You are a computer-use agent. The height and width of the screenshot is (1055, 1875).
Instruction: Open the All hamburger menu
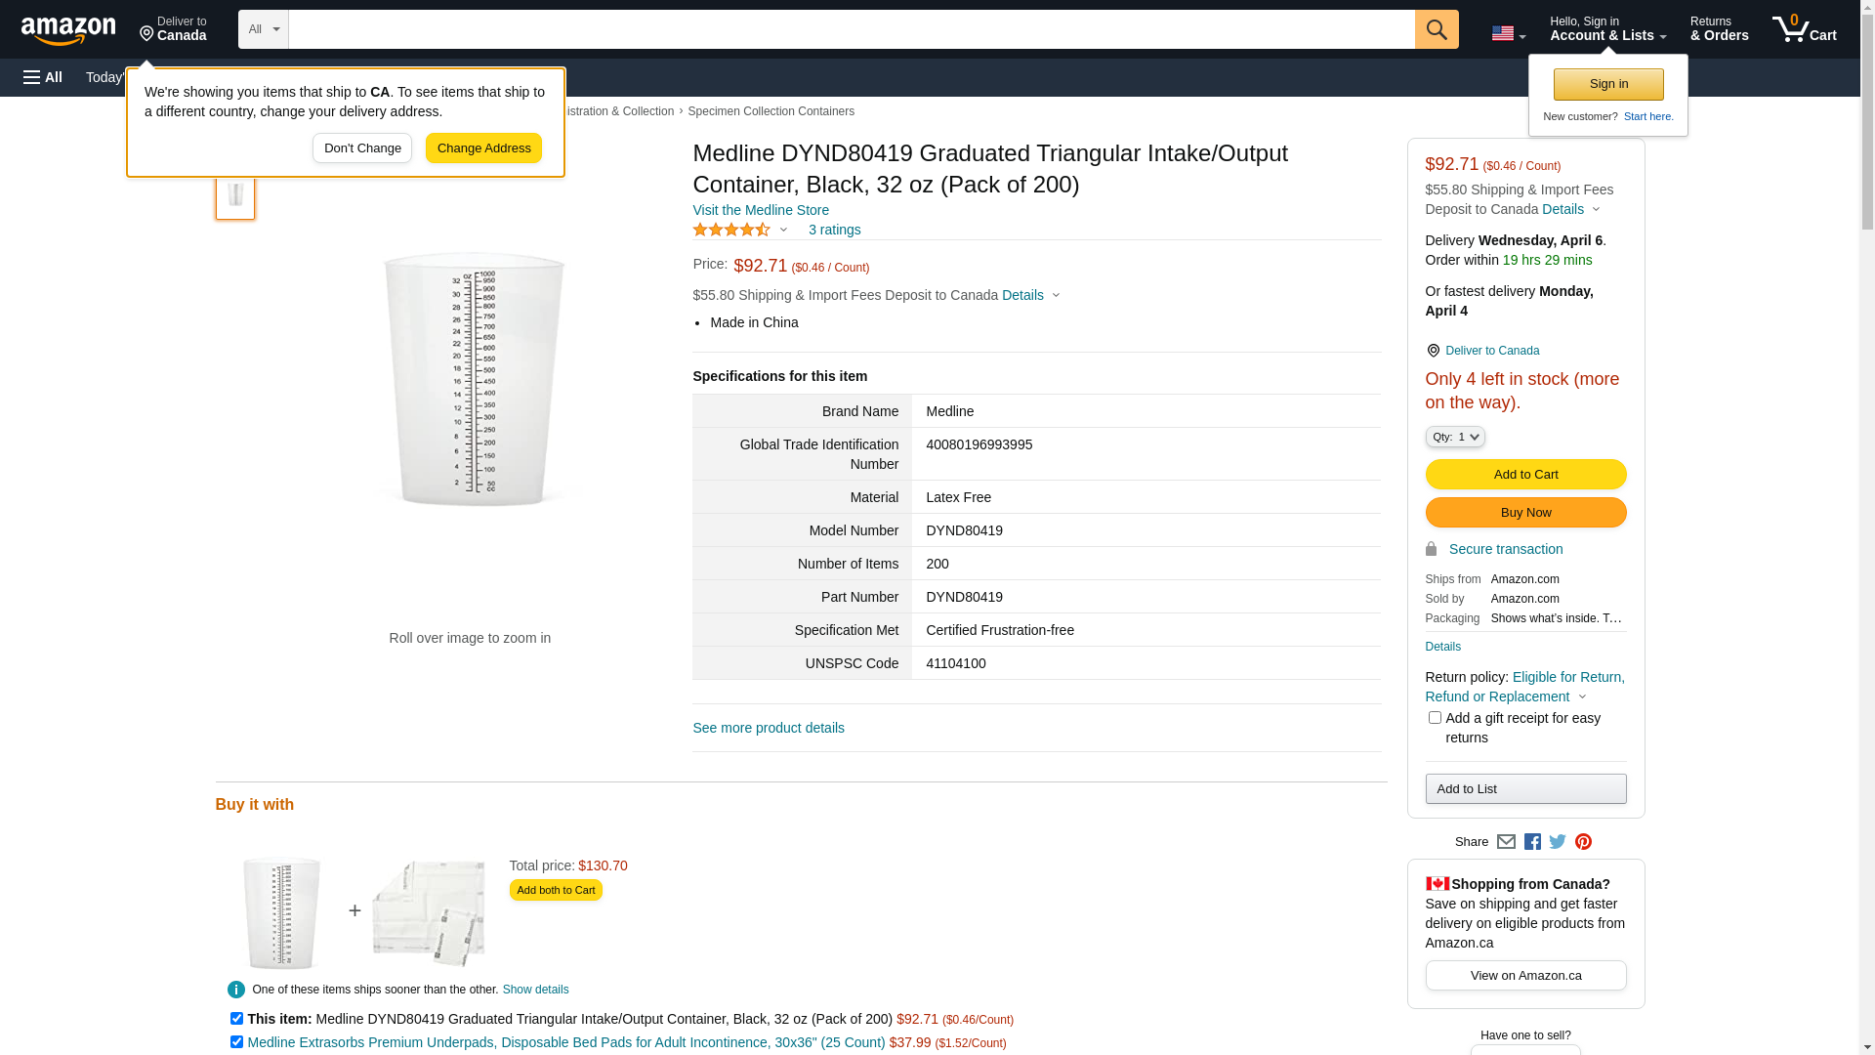[43, 77]
